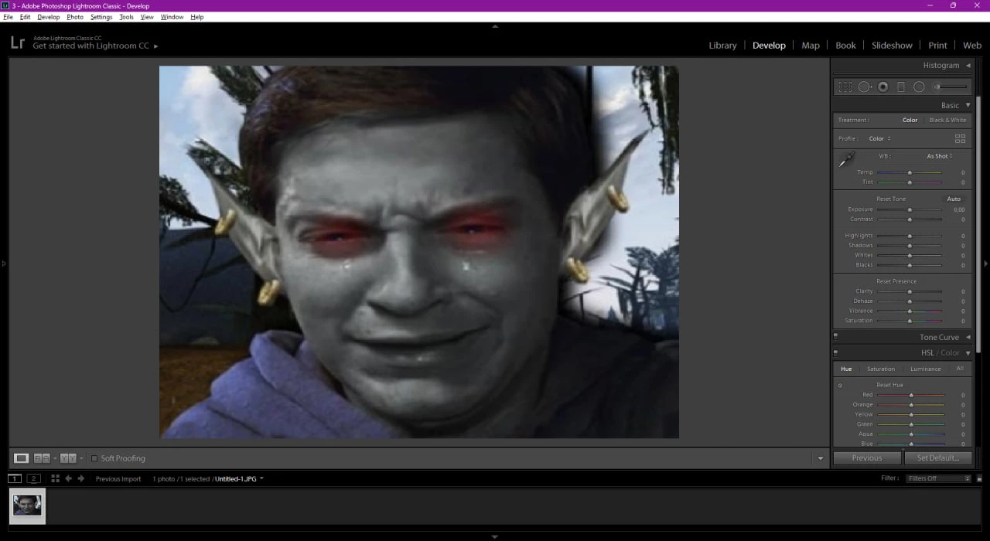Open the Profile Color dropdown

coord(879,138)
